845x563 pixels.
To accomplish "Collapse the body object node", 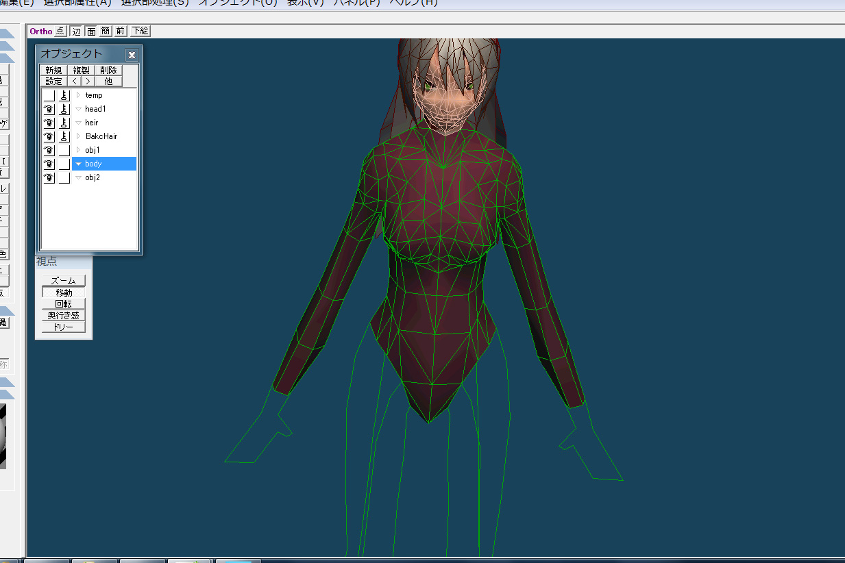I will (78, 164).
